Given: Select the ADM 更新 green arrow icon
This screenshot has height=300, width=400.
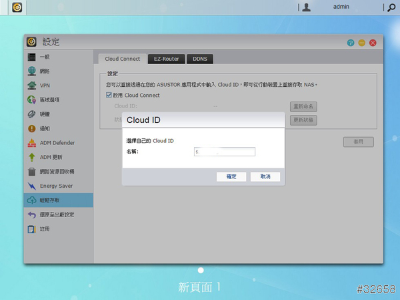Looking at the screenshot, I should click(31, 157).
